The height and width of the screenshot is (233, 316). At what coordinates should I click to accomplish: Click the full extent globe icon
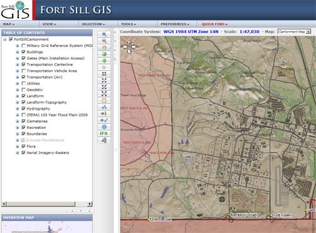(104, 54)
